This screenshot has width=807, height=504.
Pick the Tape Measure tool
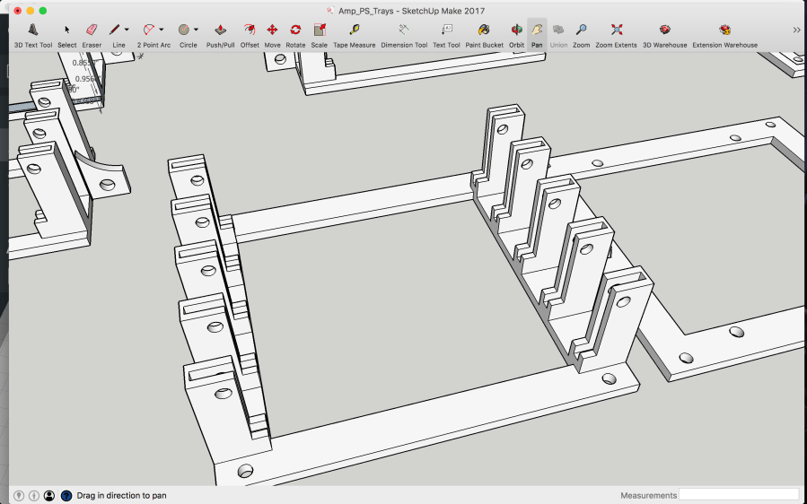pyautogui.click(x=354, y=30)
